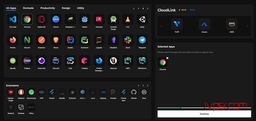256x121 pixels.
Task: Choose the Prettier extension
Action: [x=113, y=92]
